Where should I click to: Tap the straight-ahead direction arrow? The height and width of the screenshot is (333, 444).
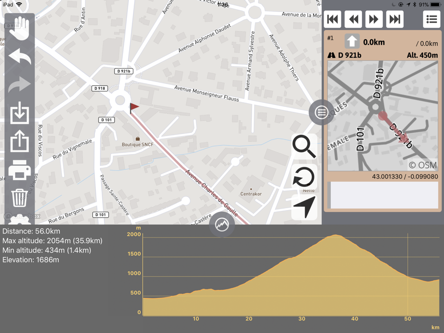click(352, 41)
